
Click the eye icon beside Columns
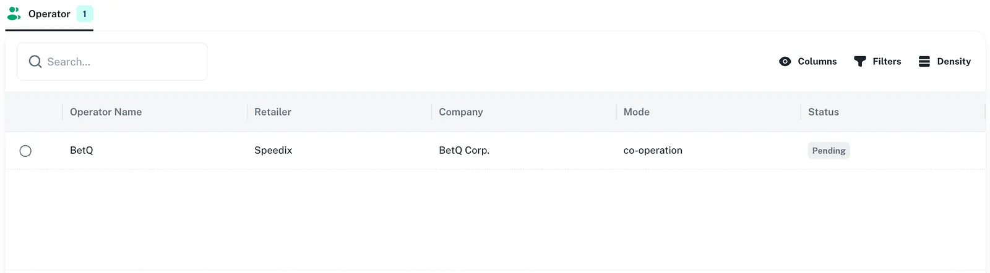785,62
